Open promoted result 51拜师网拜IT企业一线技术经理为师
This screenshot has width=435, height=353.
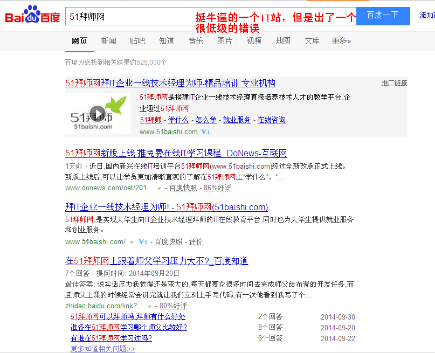[170, 83]
